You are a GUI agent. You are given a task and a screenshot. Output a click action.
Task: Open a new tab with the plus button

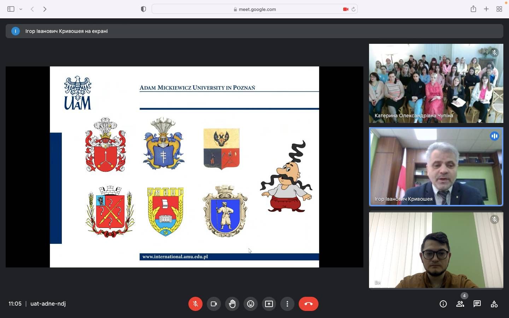click(x=486, y=9)
